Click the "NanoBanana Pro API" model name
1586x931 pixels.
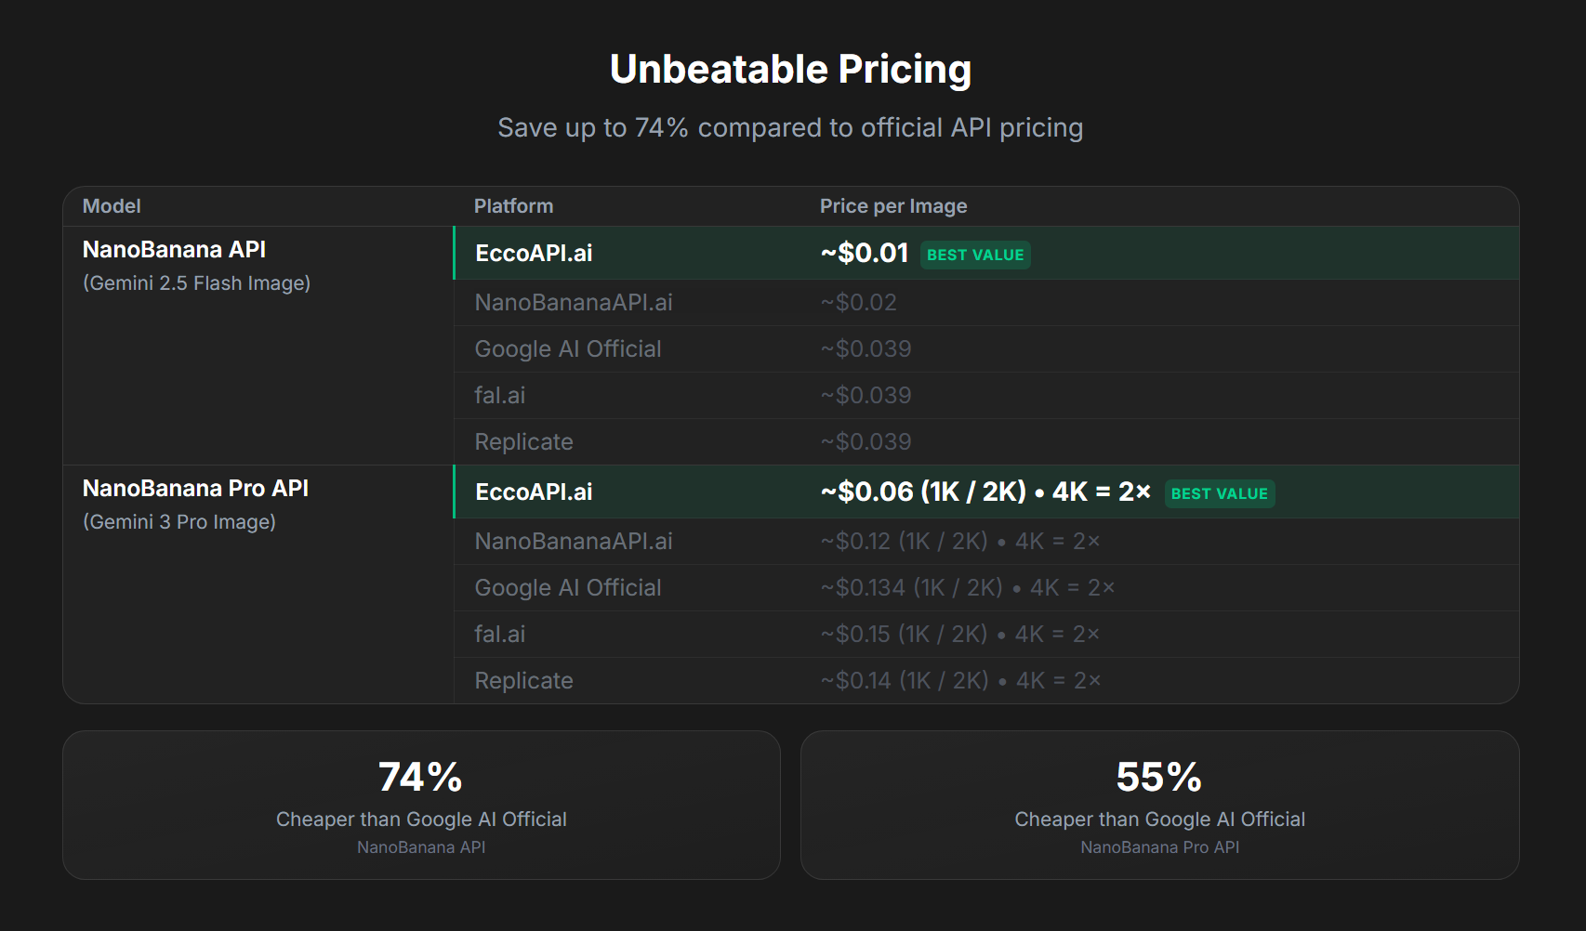click(195, 489)
